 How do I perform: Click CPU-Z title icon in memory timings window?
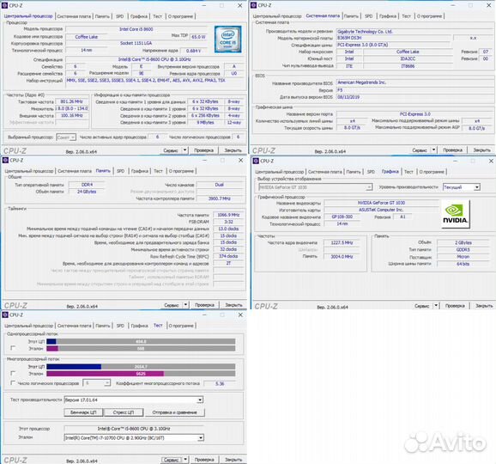click(x=5, y=161)
